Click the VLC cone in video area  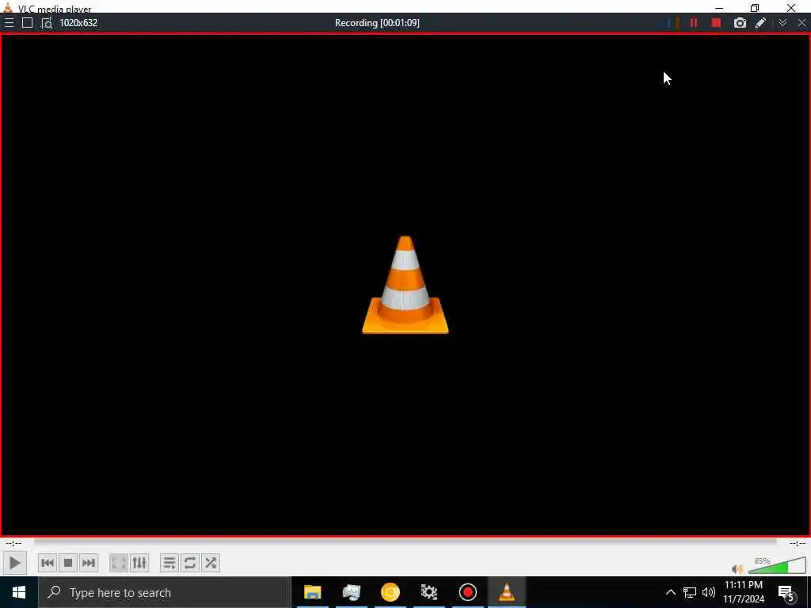(405, 285)
